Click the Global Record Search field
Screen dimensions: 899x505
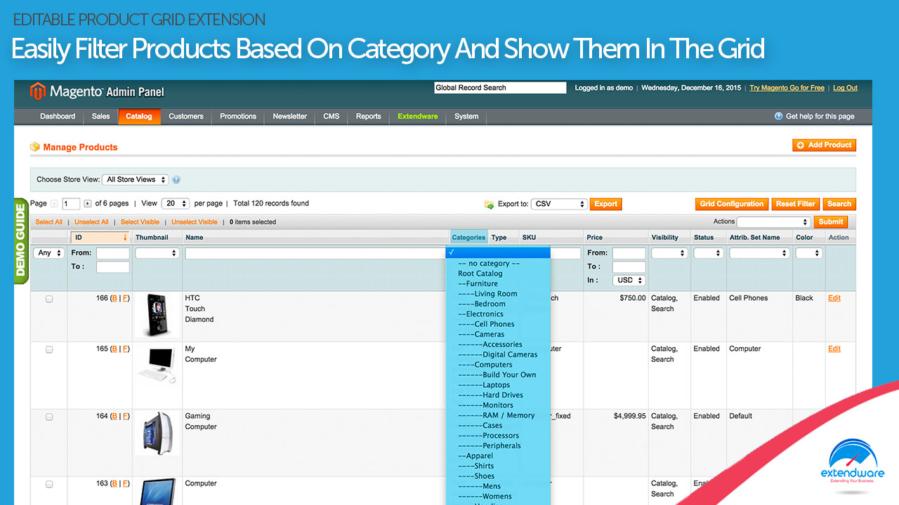coord(499,88)
